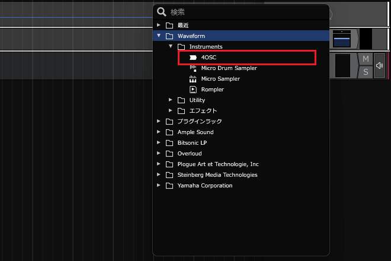Expand the エフェクト folder

click(171, 111)
